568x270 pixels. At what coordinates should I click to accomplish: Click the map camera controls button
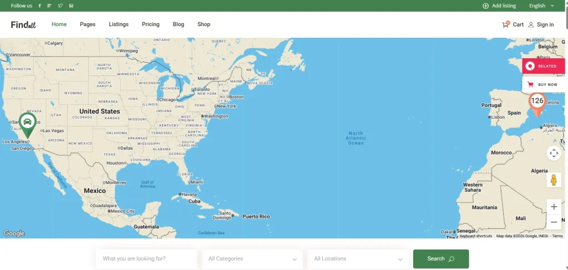(554, 153)
